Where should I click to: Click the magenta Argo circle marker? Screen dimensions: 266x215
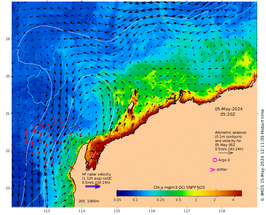(x=215, y=160)
